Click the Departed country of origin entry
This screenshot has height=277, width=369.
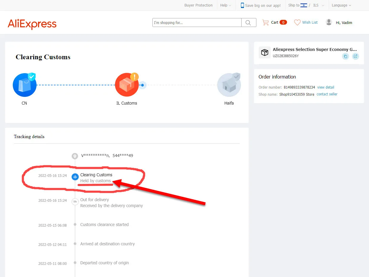104,263
